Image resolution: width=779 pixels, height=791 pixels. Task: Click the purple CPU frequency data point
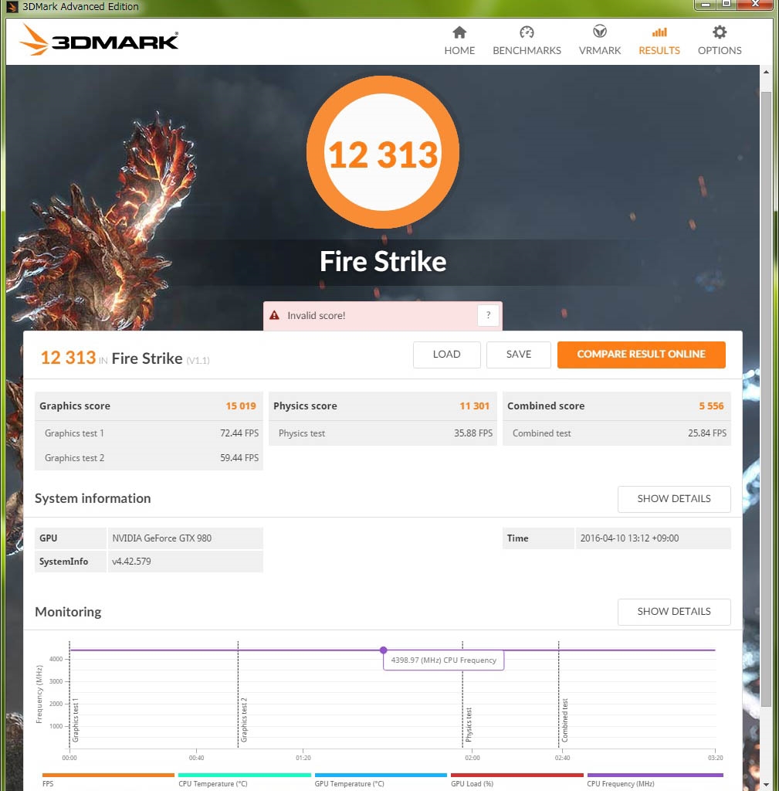[x=383, y=650]
